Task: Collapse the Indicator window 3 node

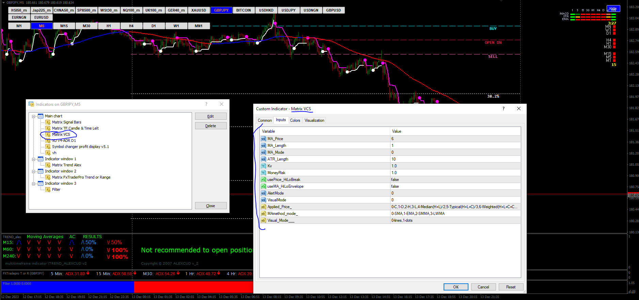Action: [34, 184]
